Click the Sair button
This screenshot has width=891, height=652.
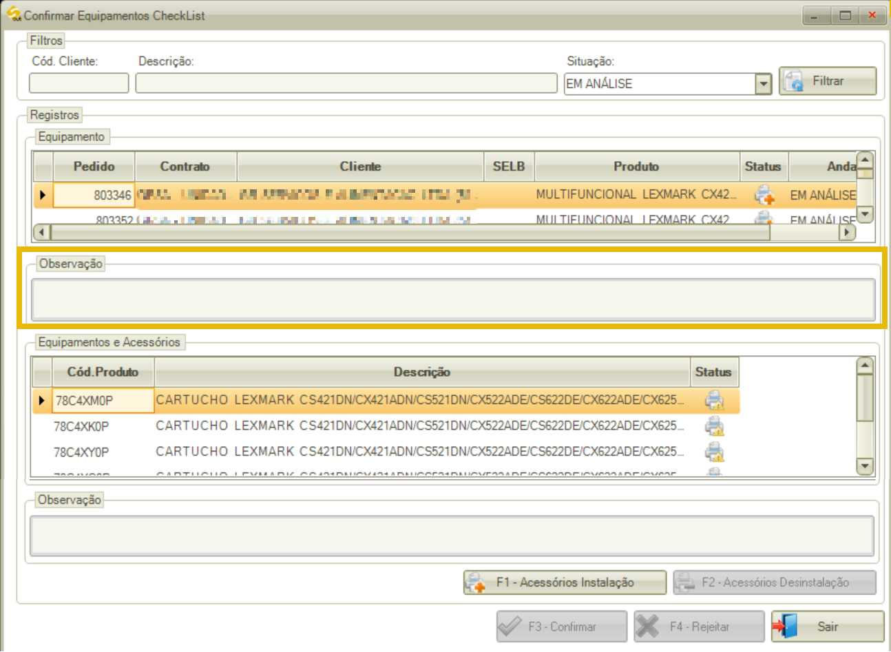[828, 627]
